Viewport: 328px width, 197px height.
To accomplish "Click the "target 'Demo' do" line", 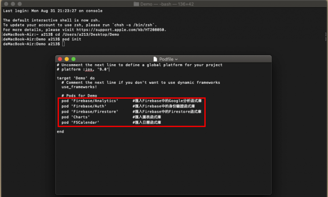I will [x=76, y=78].
